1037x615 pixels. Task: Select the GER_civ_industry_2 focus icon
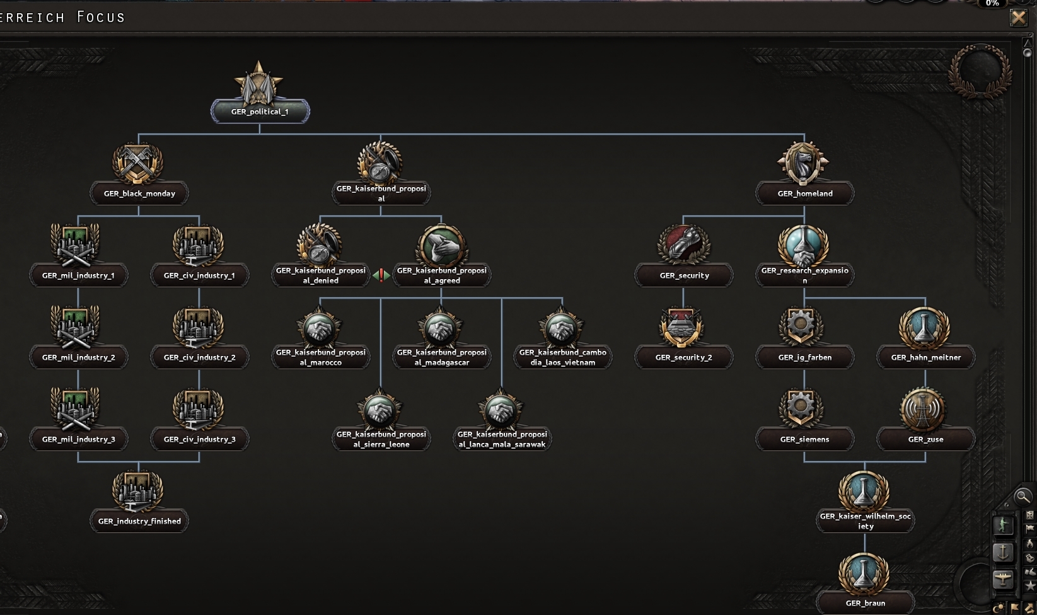(198, 328)
